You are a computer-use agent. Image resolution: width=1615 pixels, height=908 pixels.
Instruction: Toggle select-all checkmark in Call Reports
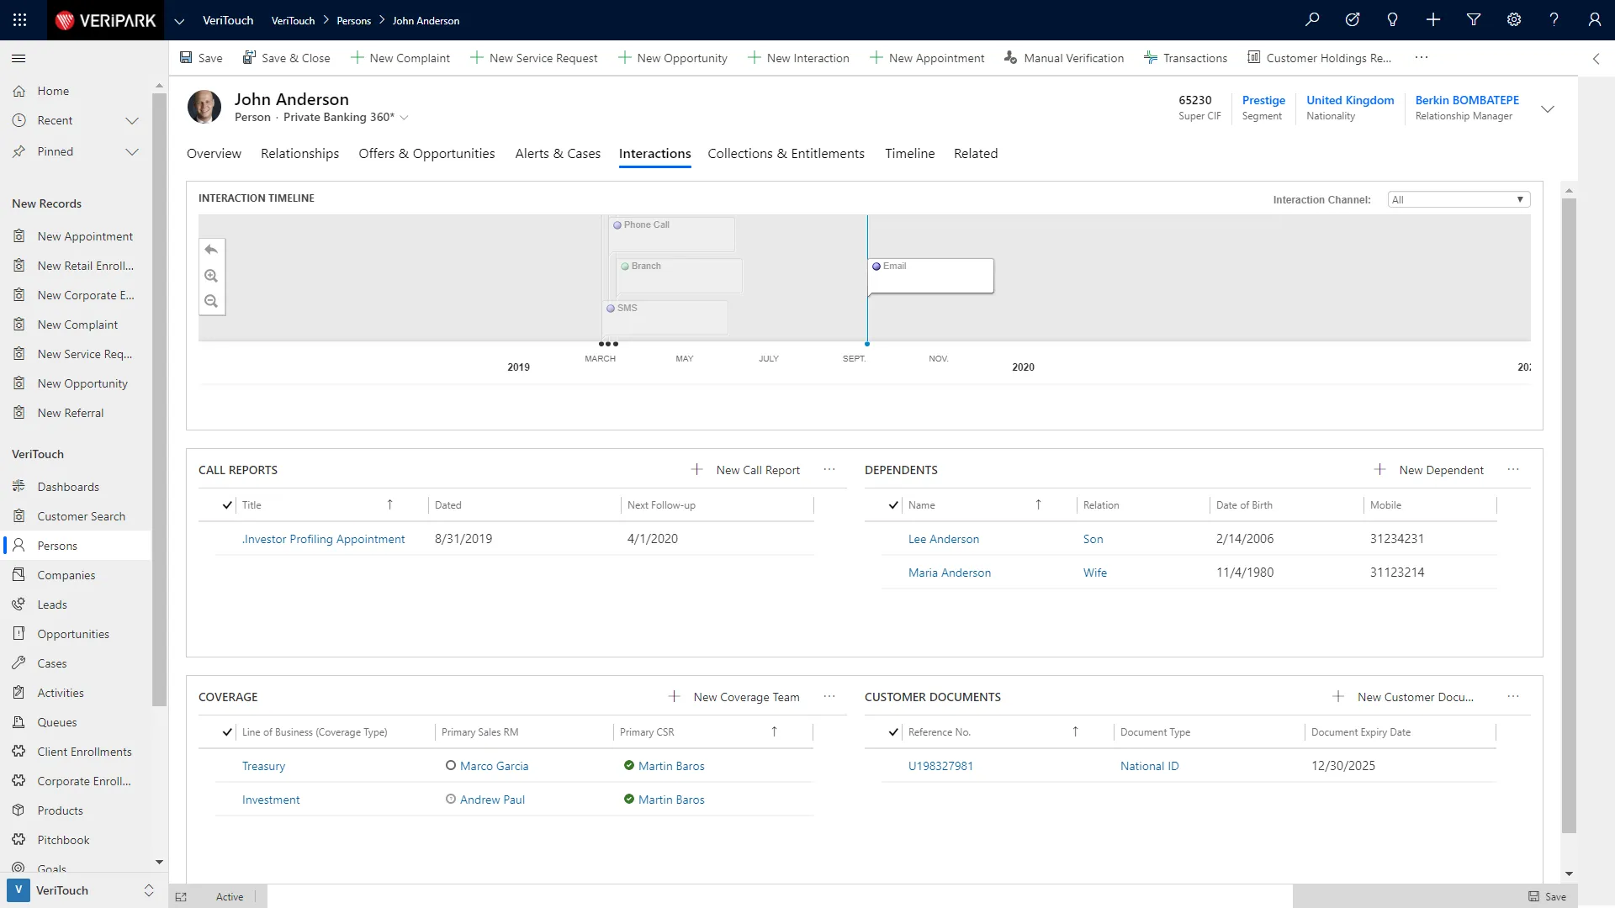(227, 505)
